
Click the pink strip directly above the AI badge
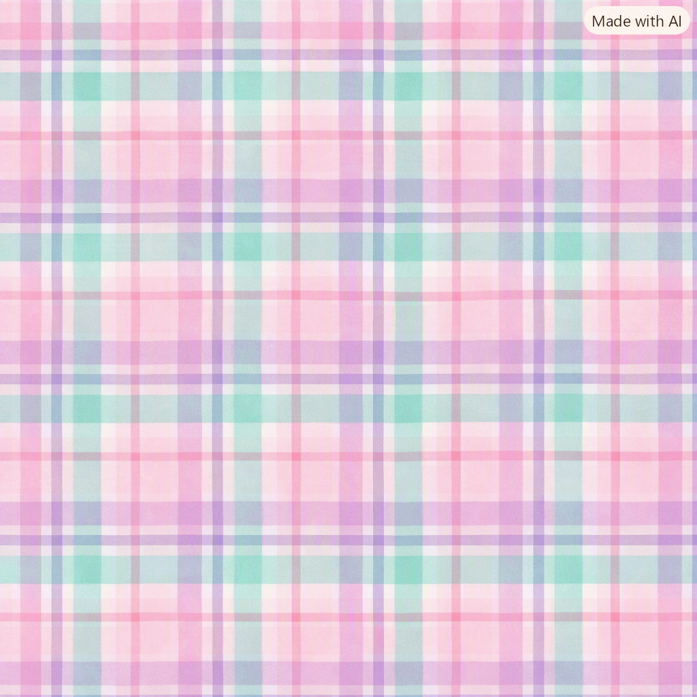[636, 3]
